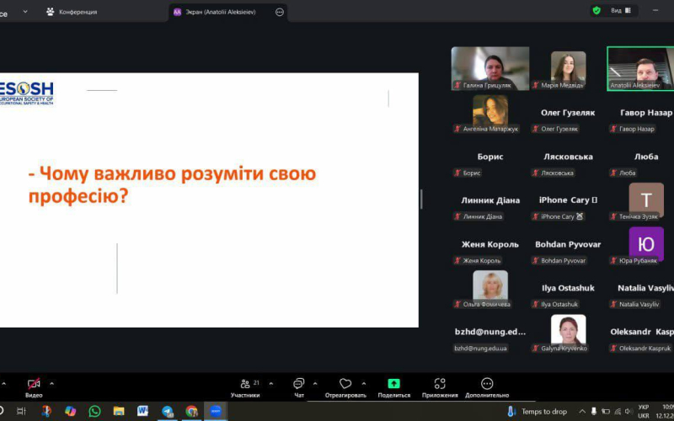Open the Вид view layout button
Viewport: 674px width, 421px height.
pos(622,11)
